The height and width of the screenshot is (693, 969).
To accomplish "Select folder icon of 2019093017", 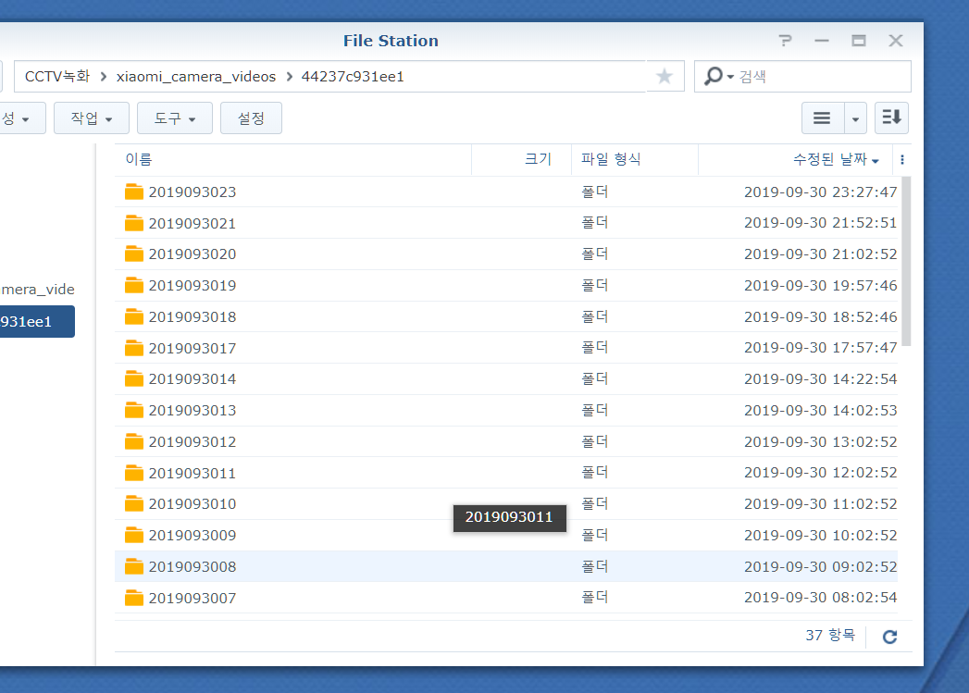I will click(133, 349).
